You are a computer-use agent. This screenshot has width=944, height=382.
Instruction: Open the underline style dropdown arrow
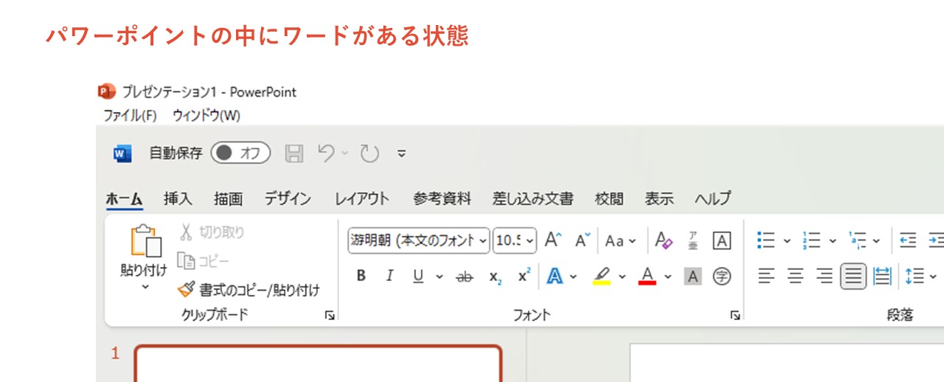[x=440, y=277]
